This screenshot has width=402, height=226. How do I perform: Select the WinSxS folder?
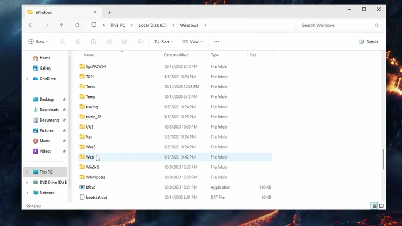175,167
